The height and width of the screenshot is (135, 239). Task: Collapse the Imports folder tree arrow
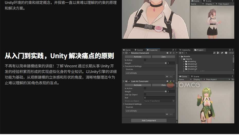tap(182, 59)
